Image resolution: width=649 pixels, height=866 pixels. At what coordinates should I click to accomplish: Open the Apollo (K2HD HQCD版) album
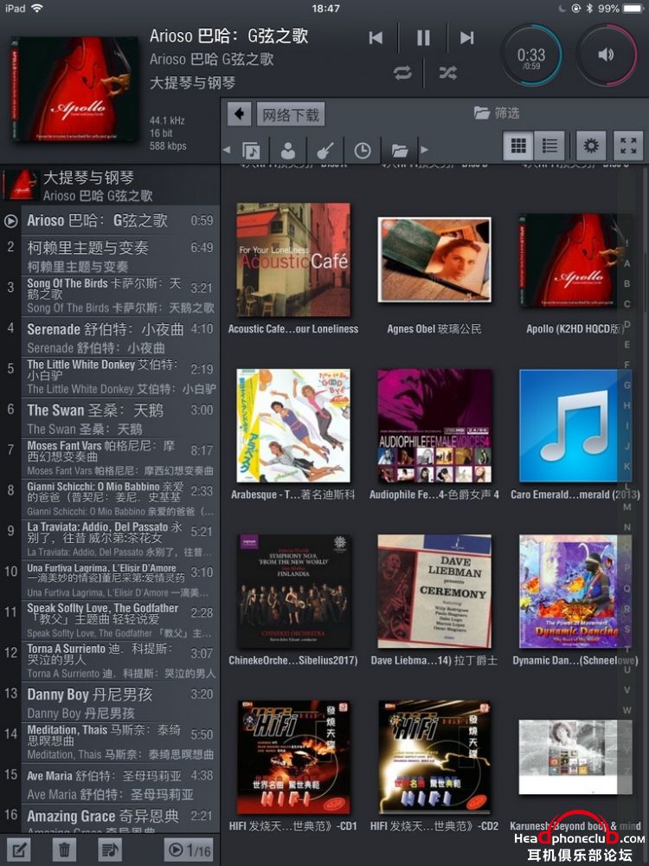point(574,260)
